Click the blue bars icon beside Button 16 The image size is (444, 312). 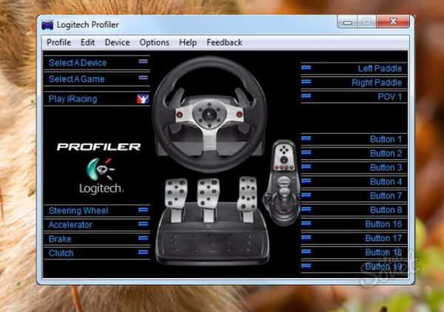(306, 223)
